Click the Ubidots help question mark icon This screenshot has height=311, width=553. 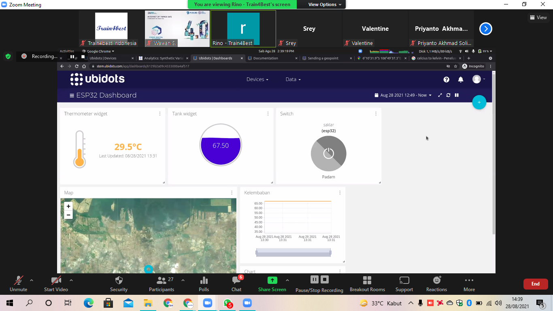[446, 79]
